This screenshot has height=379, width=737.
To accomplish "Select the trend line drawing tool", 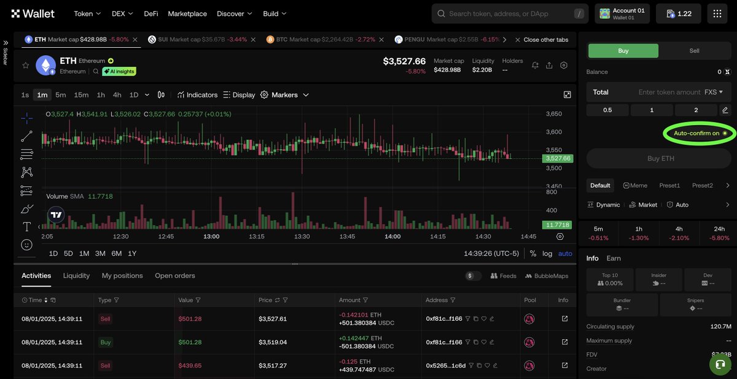I will (x=26, y=136).
